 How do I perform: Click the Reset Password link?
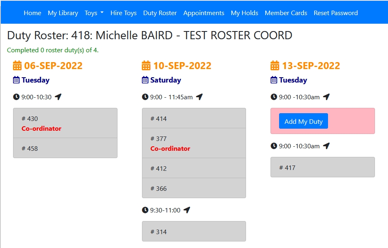click(335, 13)
